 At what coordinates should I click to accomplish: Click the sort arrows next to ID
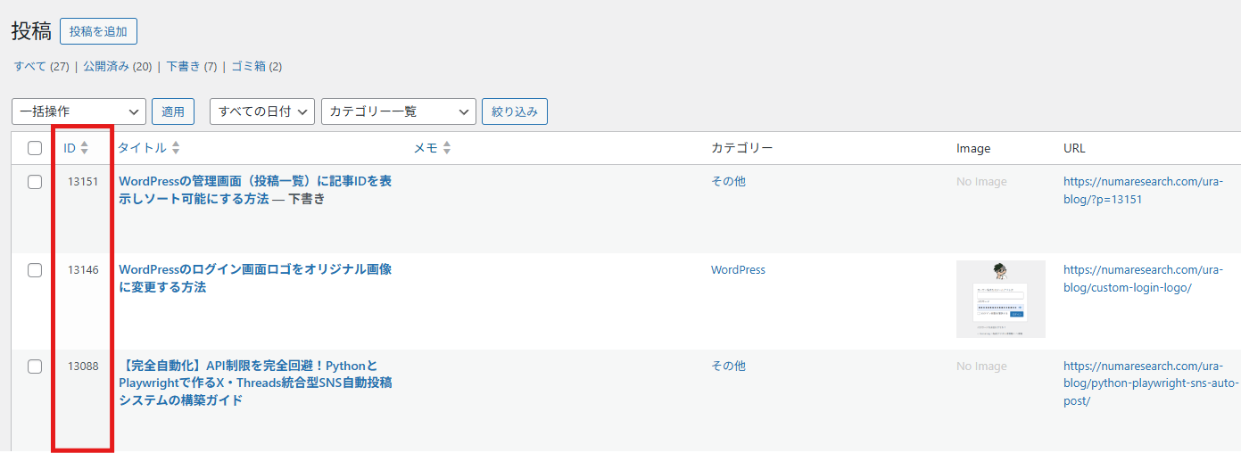coord(85,148)
